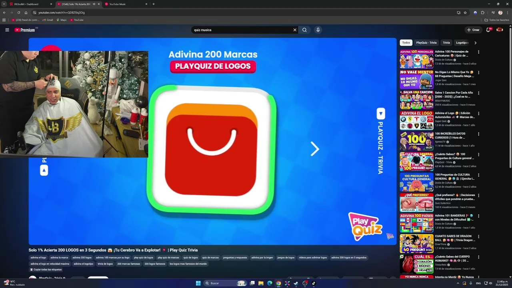Screen dimensions: 512x288
Task: Click the Crear button
Action: (473, 30)
